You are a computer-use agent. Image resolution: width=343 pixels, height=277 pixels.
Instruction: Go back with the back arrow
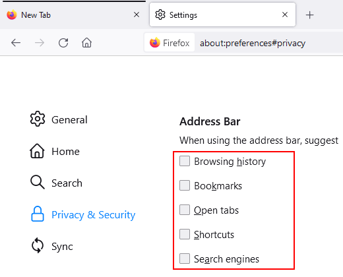tap(16, 43)
